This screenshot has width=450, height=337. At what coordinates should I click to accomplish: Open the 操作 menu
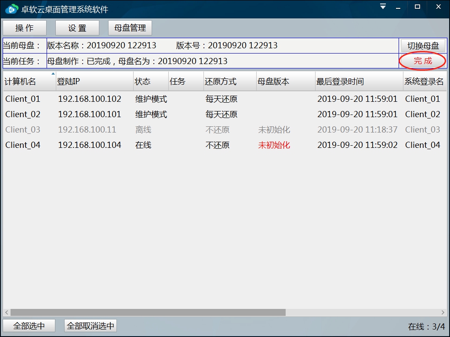click(25, 28)
